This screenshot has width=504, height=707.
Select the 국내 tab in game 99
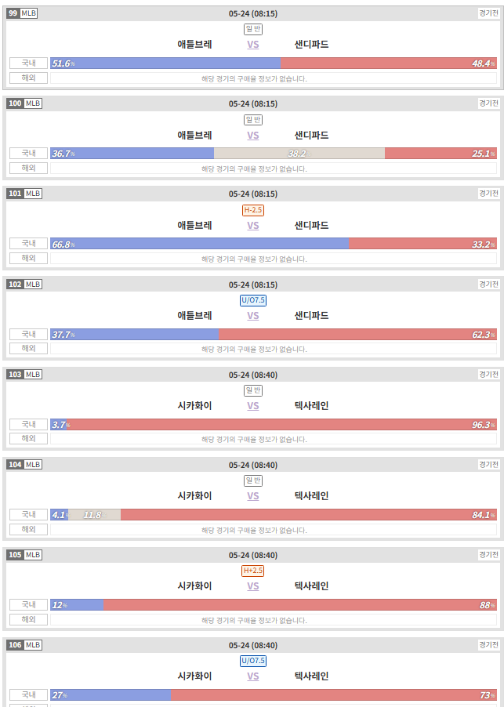[28, 63]
